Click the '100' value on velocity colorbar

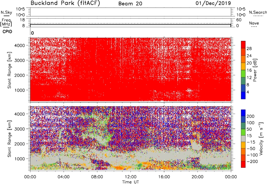pyautogui.click(x=250, y=123)
